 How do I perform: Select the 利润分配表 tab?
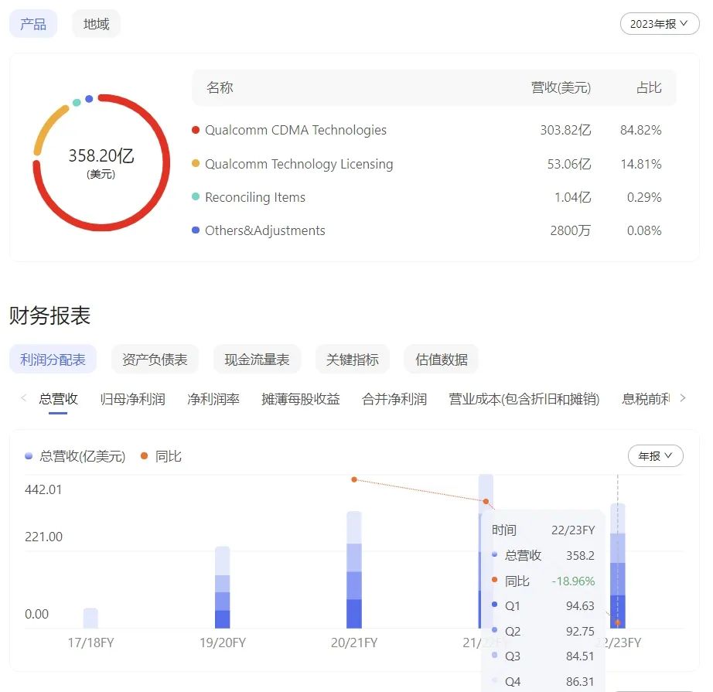(x=53, y=360)
